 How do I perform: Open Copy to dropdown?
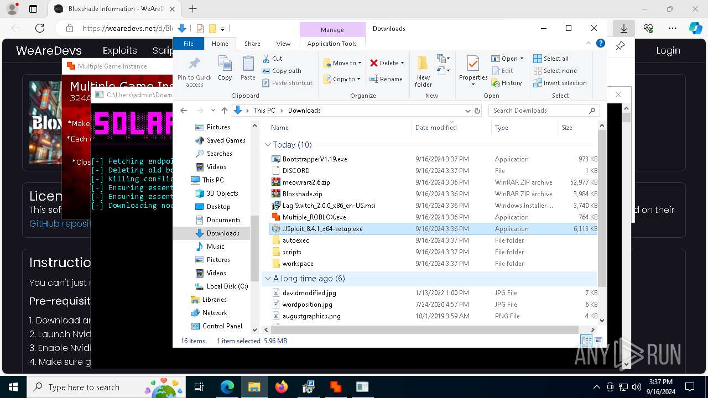pyautogui.click(x=342, y=79)
